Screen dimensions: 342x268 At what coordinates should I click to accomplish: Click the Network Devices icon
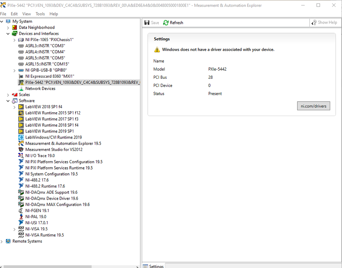point(21,89)
